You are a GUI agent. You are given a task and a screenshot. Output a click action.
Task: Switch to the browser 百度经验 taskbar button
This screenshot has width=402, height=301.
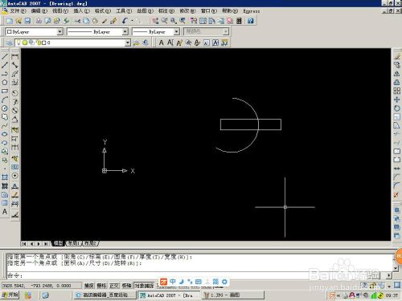(105, 295)
